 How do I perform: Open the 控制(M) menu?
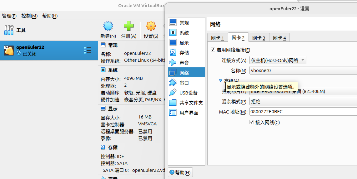[x=29, y=16]
